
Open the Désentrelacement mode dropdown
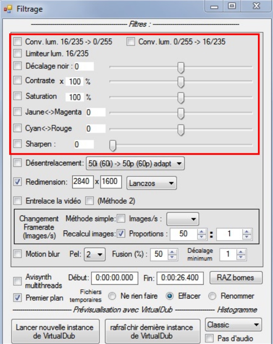pos(135,163)
